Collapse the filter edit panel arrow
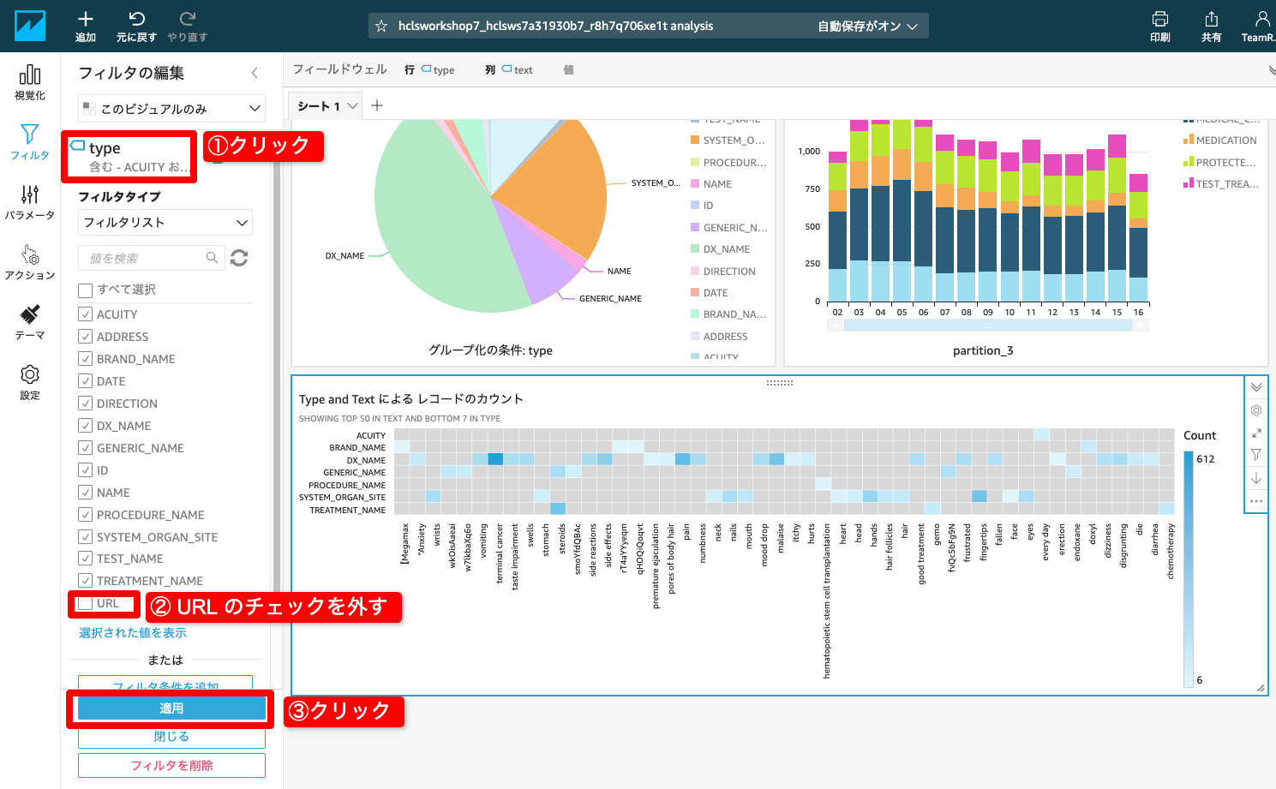The image size is (1276, 789). tap(255, 73)
